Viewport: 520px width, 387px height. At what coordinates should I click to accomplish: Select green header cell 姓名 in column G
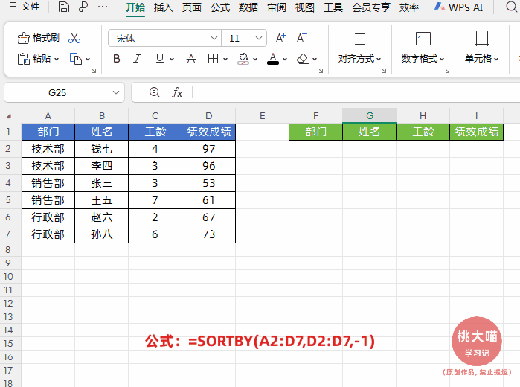click(x=370, y=132)
